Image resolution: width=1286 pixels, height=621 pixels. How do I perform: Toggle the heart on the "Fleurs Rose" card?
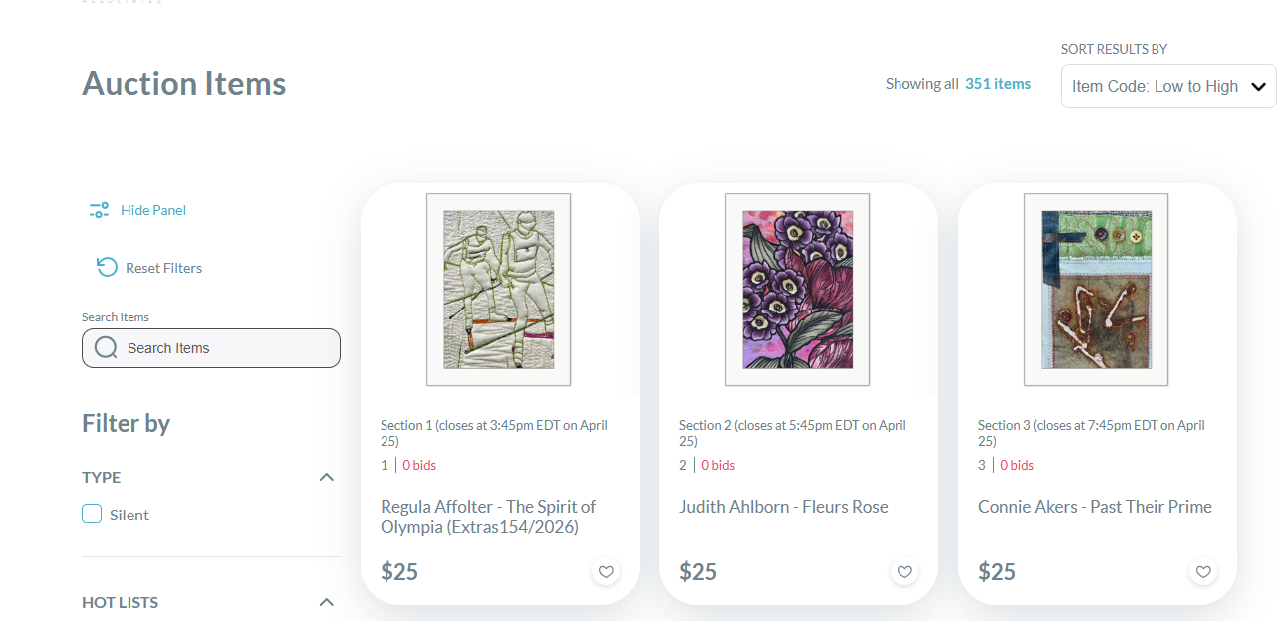(x=903, y=571)
